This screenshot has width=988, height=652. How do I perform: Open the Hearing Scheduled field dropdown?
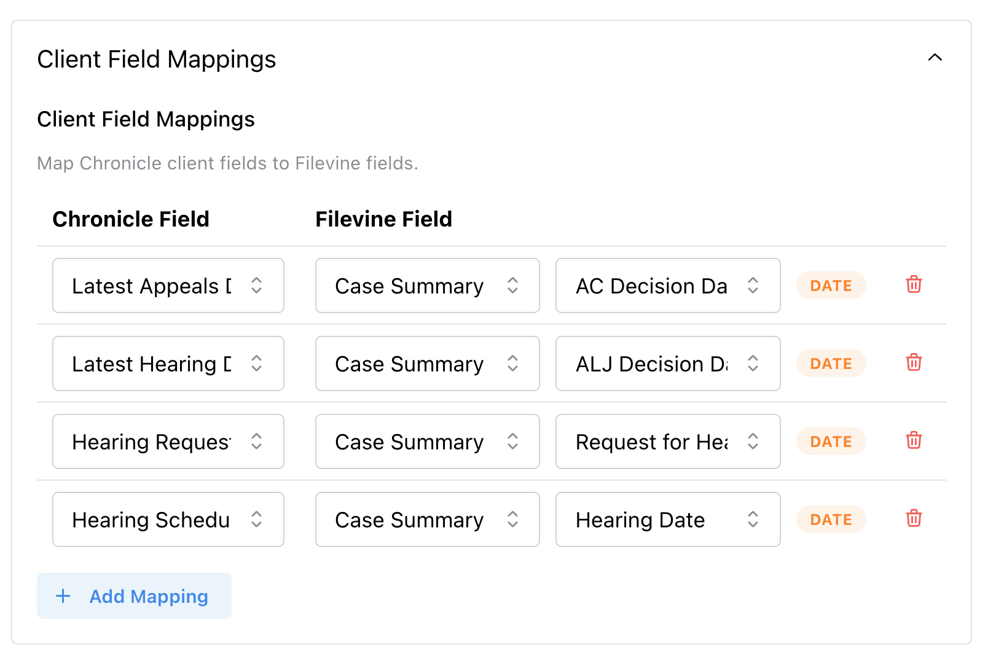click(168, 519)
